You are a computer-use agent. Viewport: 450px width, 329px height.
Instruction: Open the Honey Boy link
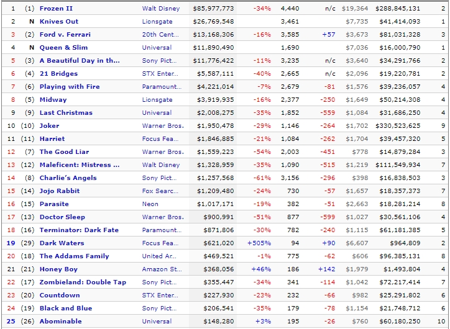point(58,269)
